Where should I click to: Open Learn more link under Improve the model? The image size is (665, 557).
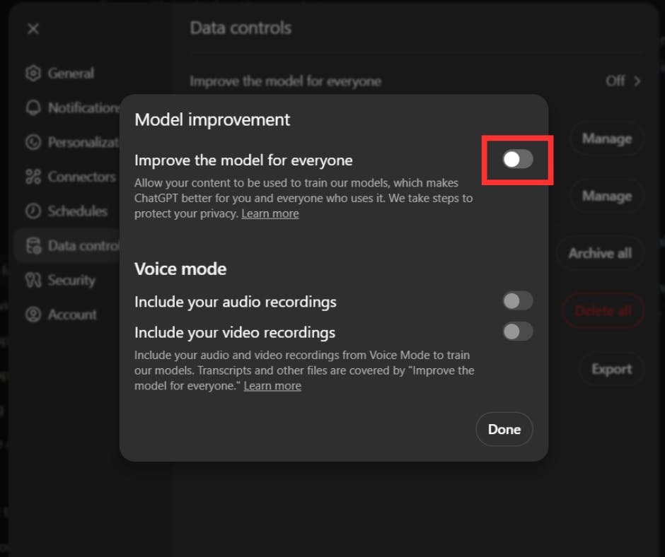[270, 213]
